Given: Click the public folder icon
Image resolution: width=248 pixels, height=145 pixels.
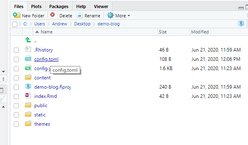Looking at the screenshot, I should [28, 105].
